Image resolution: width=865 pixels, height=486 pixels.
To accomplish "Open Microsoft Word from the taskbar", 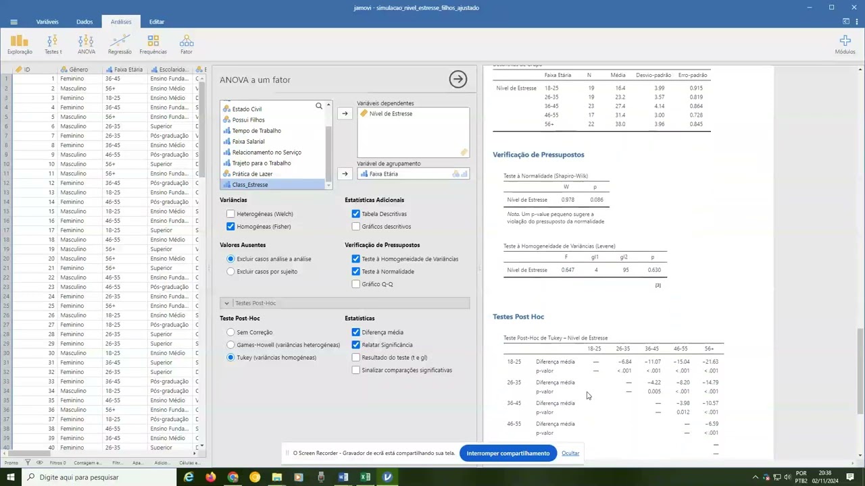I will coord(343,477).
